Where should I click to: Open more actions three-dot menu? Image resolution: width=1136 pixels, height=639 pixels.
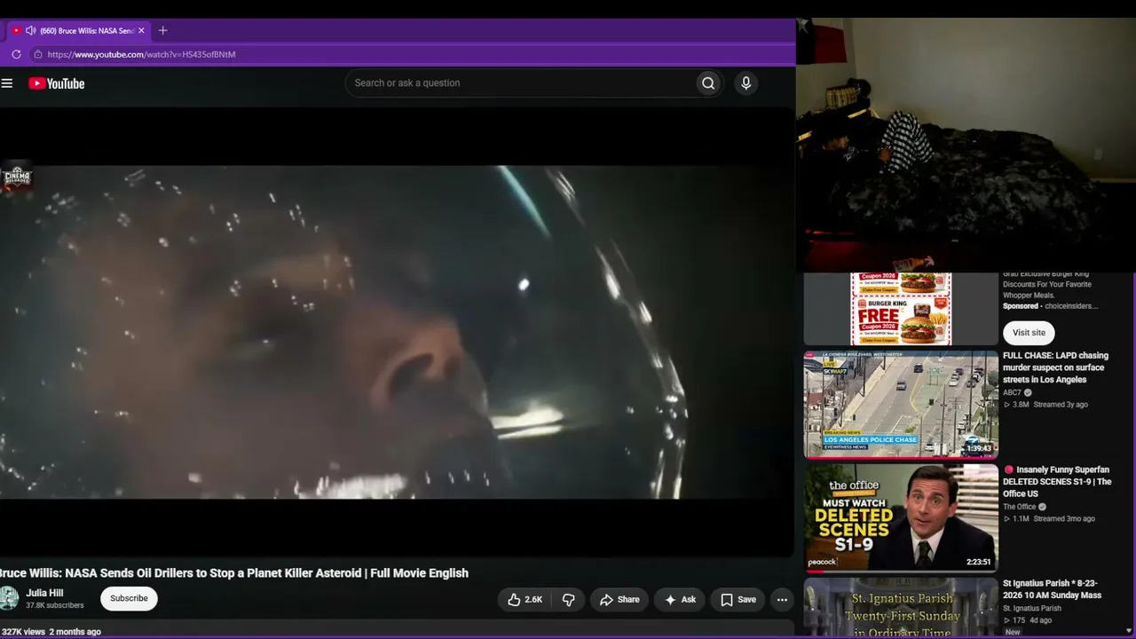(x=782, y=600)
